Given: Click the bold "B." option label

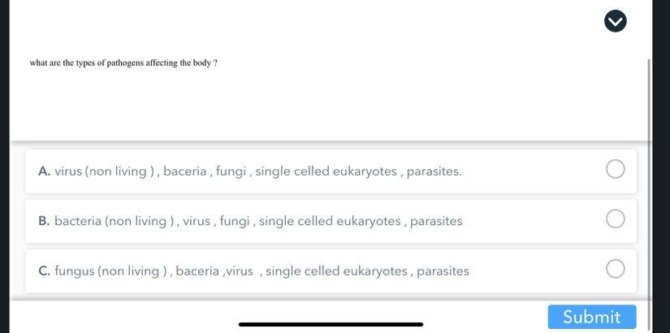Looking at the screenshot, I should tap(44, 221).
